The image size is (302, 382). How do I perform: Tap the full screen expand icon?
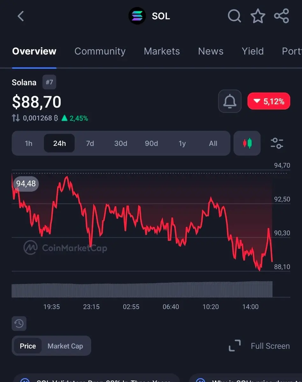[x=235, y=346]
